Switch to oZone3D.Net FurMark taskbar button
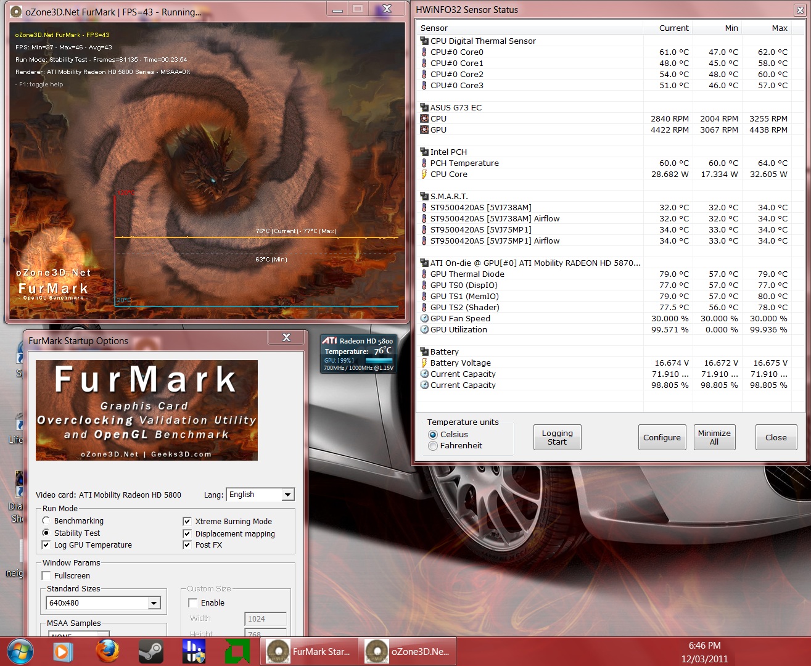Viewport: 811px width, 666px height. point(407,652)
